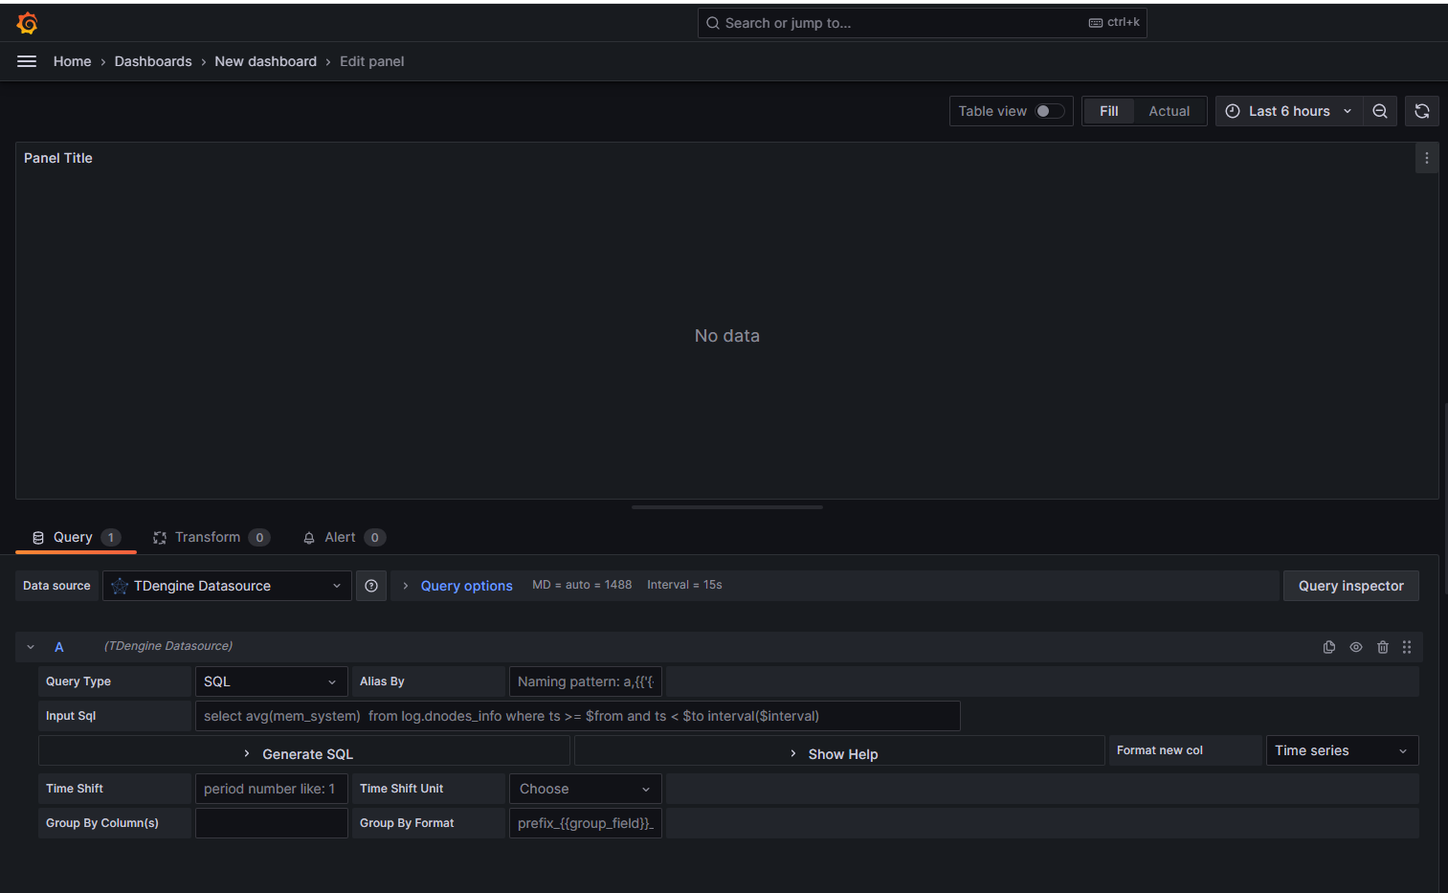This screenshot has height=893, width=1448.
Task: Focus the Alias By naming pattern field
Action: (x=586, y=681)
